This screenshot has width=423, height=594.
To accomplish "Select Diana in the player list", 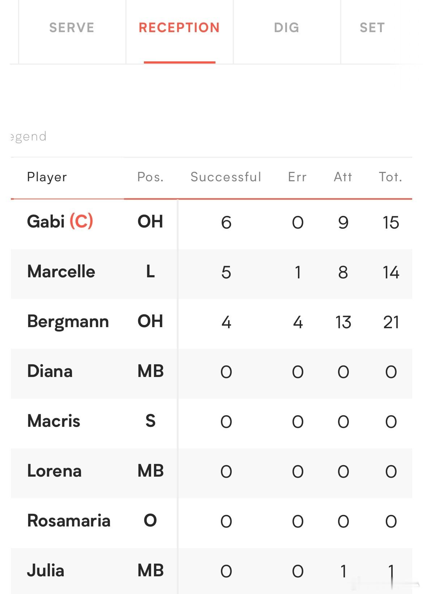I will coord(50,371).
